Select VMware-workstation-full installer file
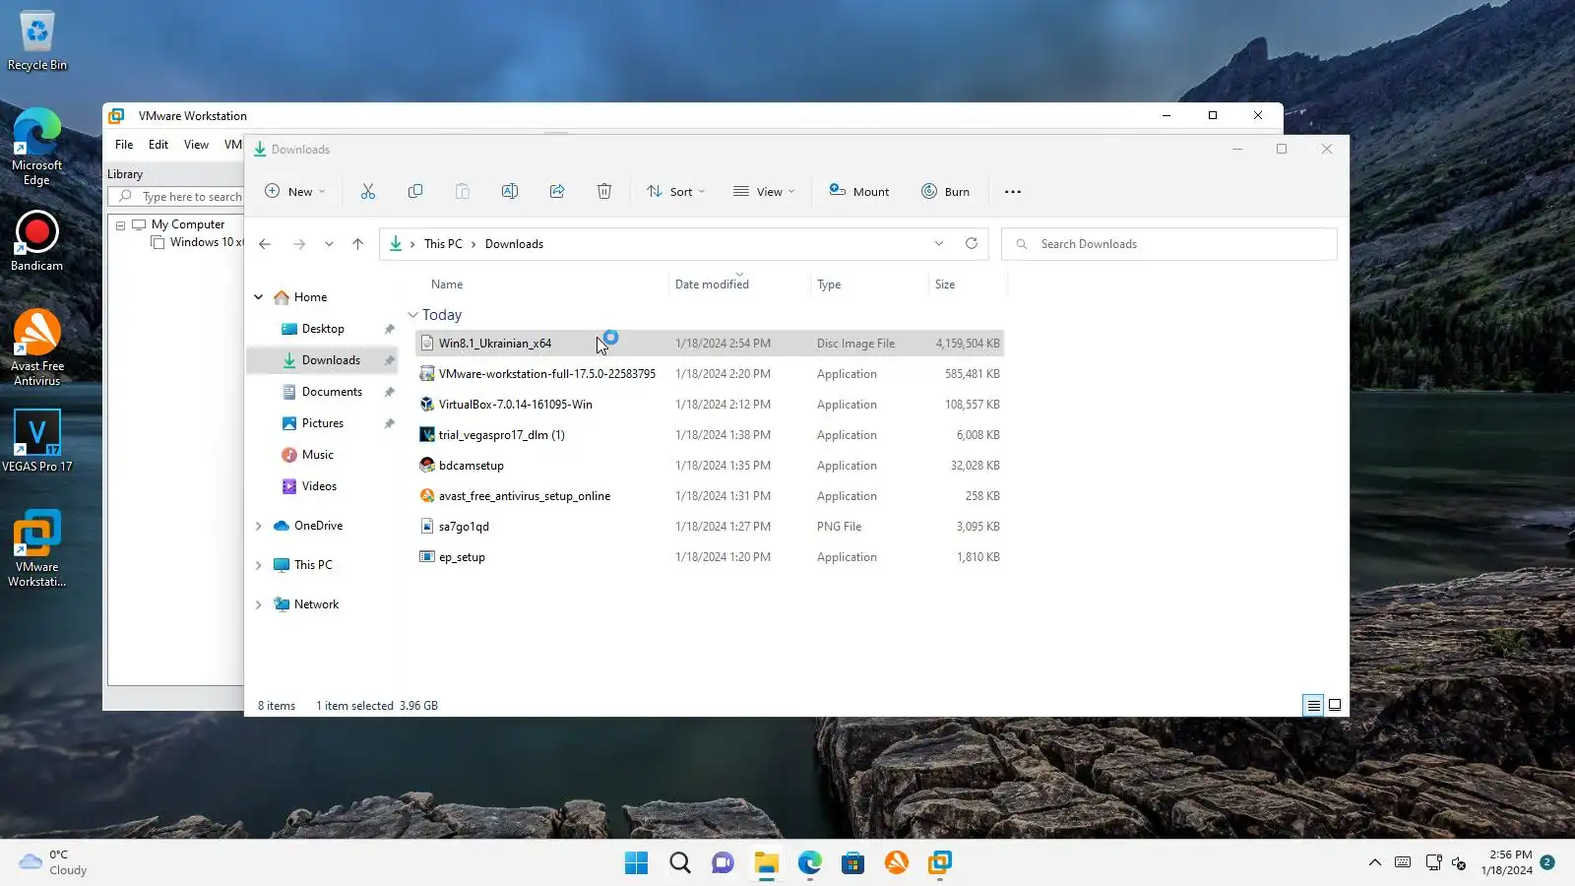Viewport: 1575px width, 886px height. click(709, 374)
